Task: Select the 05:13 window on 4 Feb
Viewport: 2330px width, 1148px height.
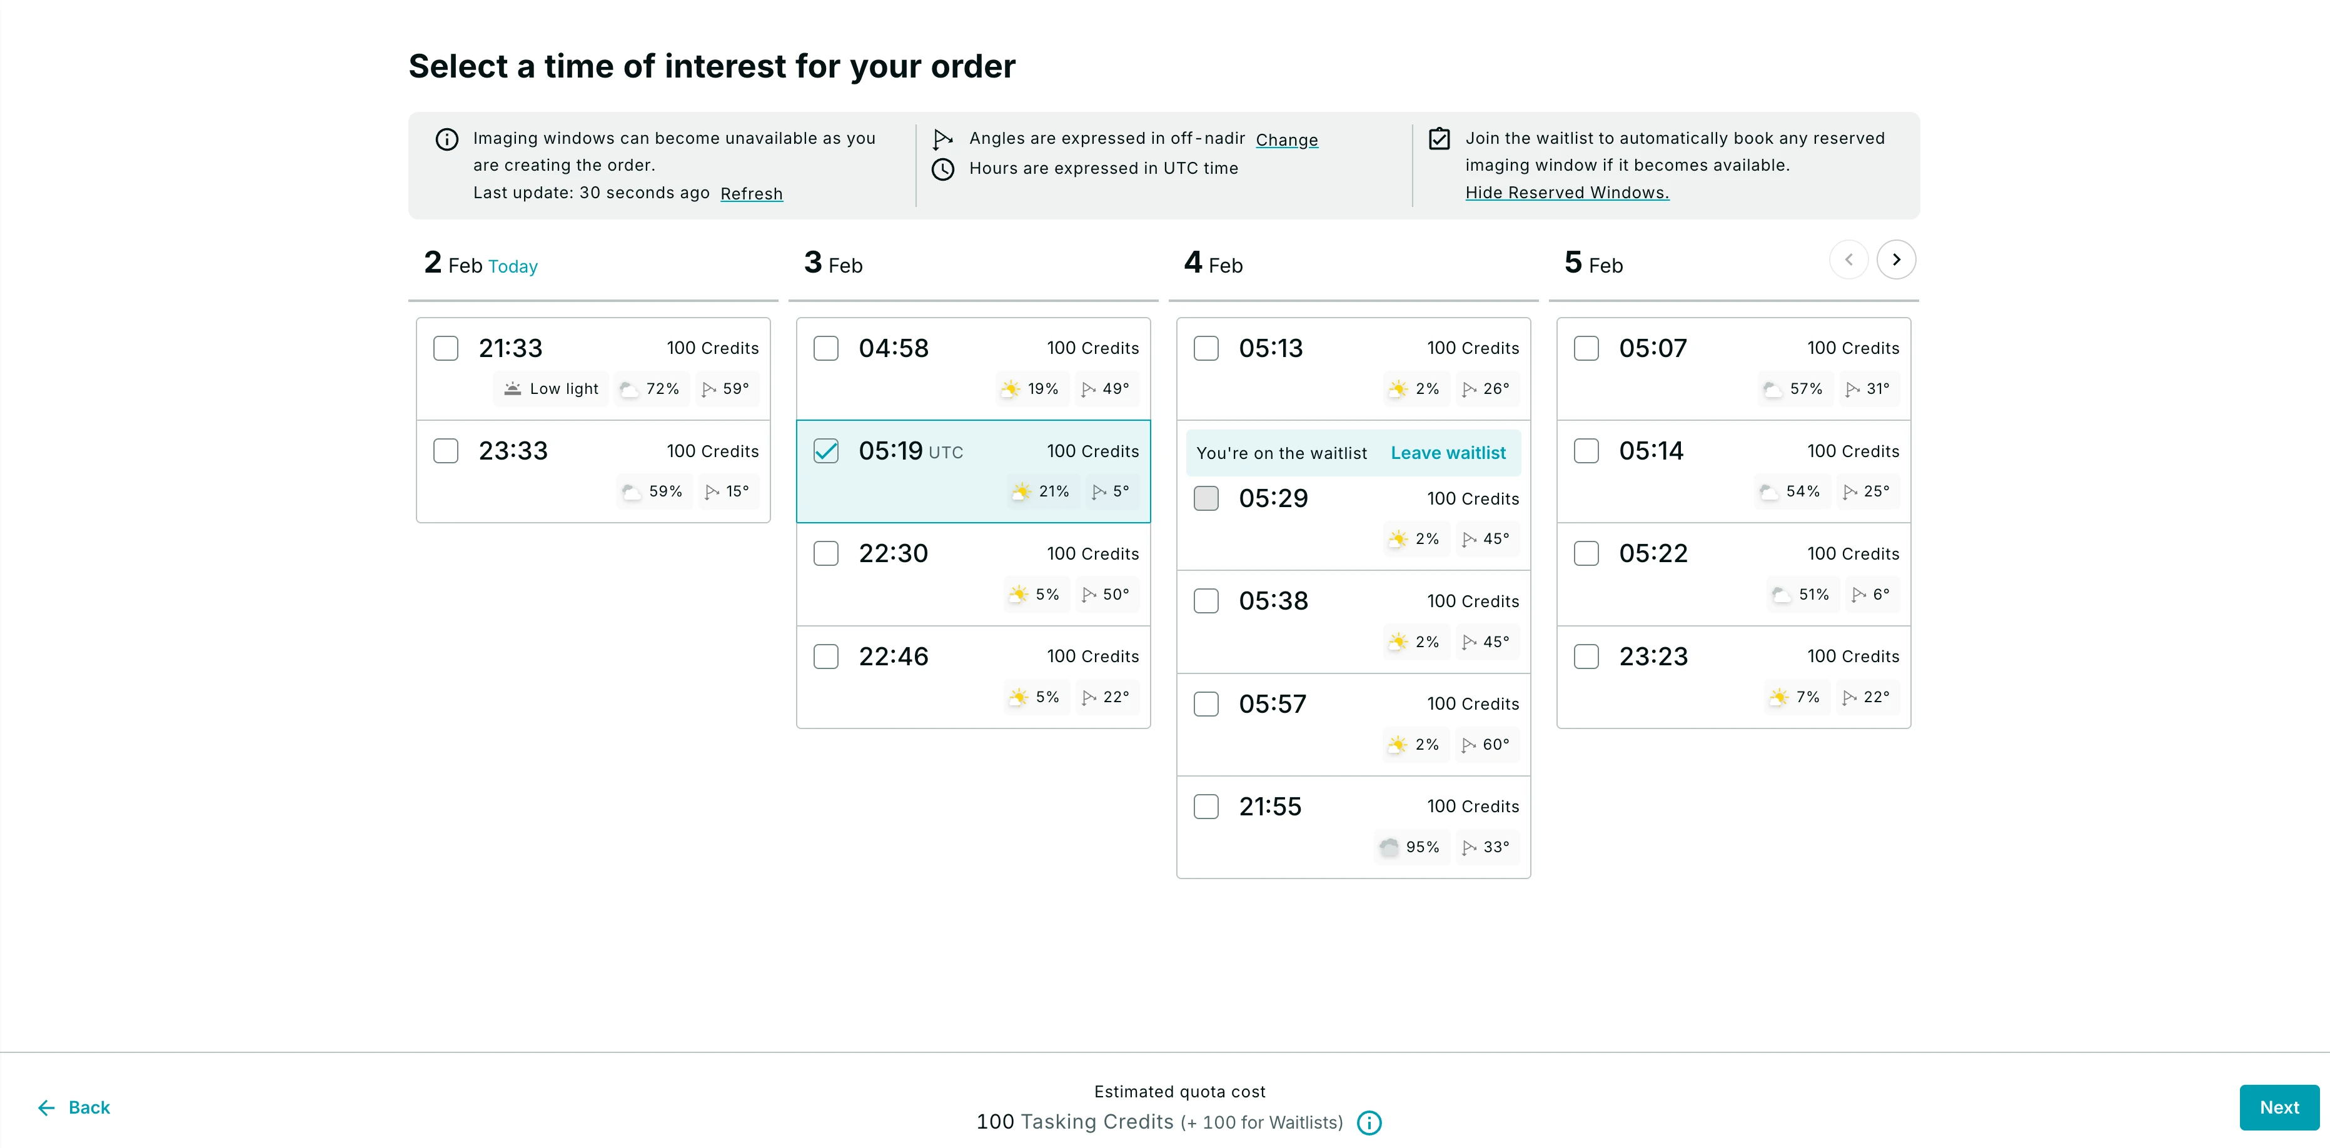Action: pyautogui.click(x=1206, y=348)
